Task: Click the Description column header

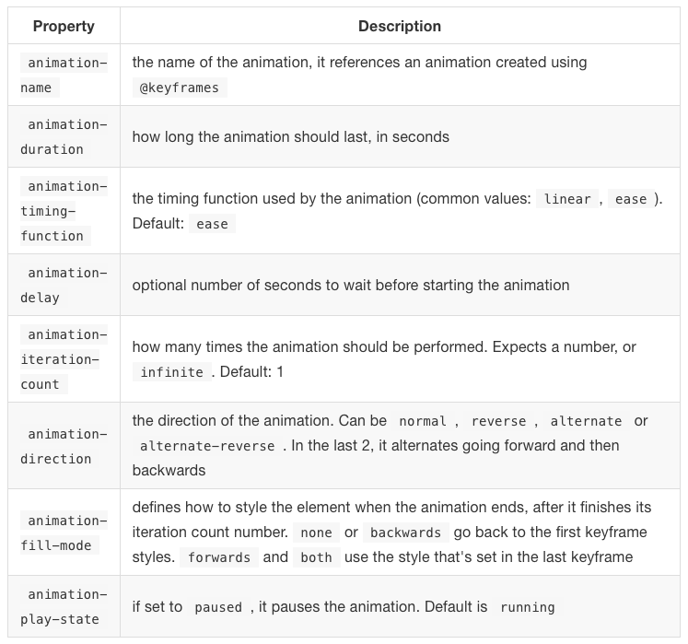Action: point(399,26)
